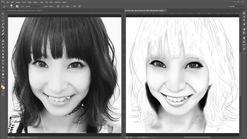Click the orange foreground color swatch
Image resolution: width=247 pixels, height=139 pixels.
[2, 87]
